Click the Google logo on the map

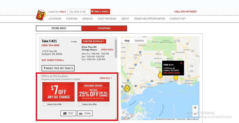tap(126, 118)
